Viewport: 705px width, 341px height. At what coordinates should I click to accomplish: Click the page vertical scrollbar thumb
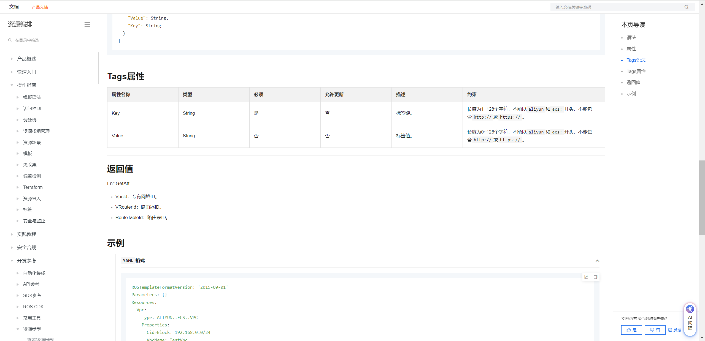pos(702,197)
